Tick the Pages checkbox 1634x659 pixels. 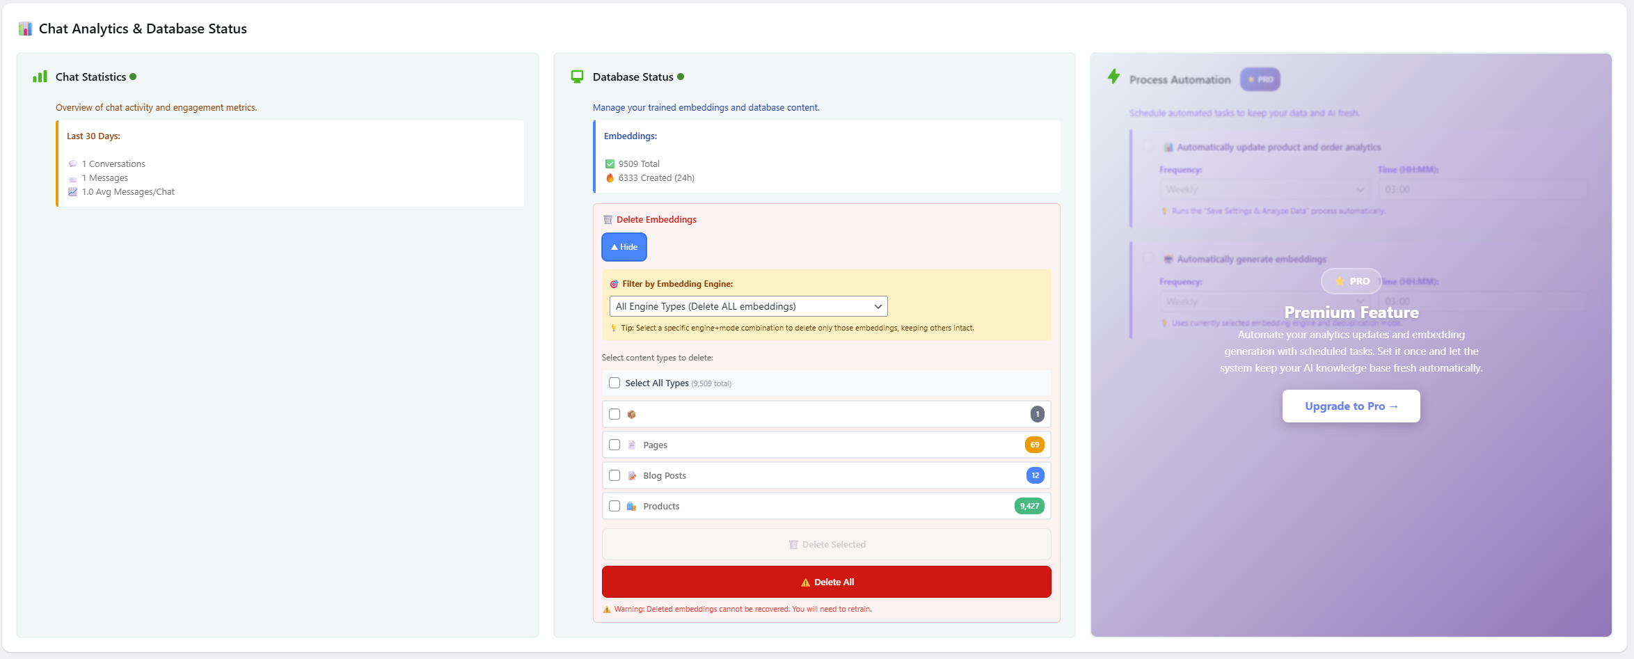click(x=614, y=445)
